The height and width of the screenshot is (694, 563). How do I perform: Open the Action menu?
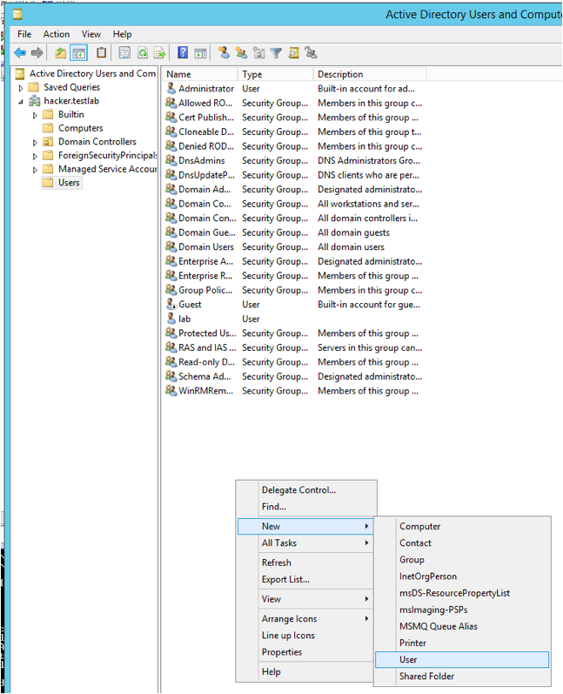[x=57, y=34]
